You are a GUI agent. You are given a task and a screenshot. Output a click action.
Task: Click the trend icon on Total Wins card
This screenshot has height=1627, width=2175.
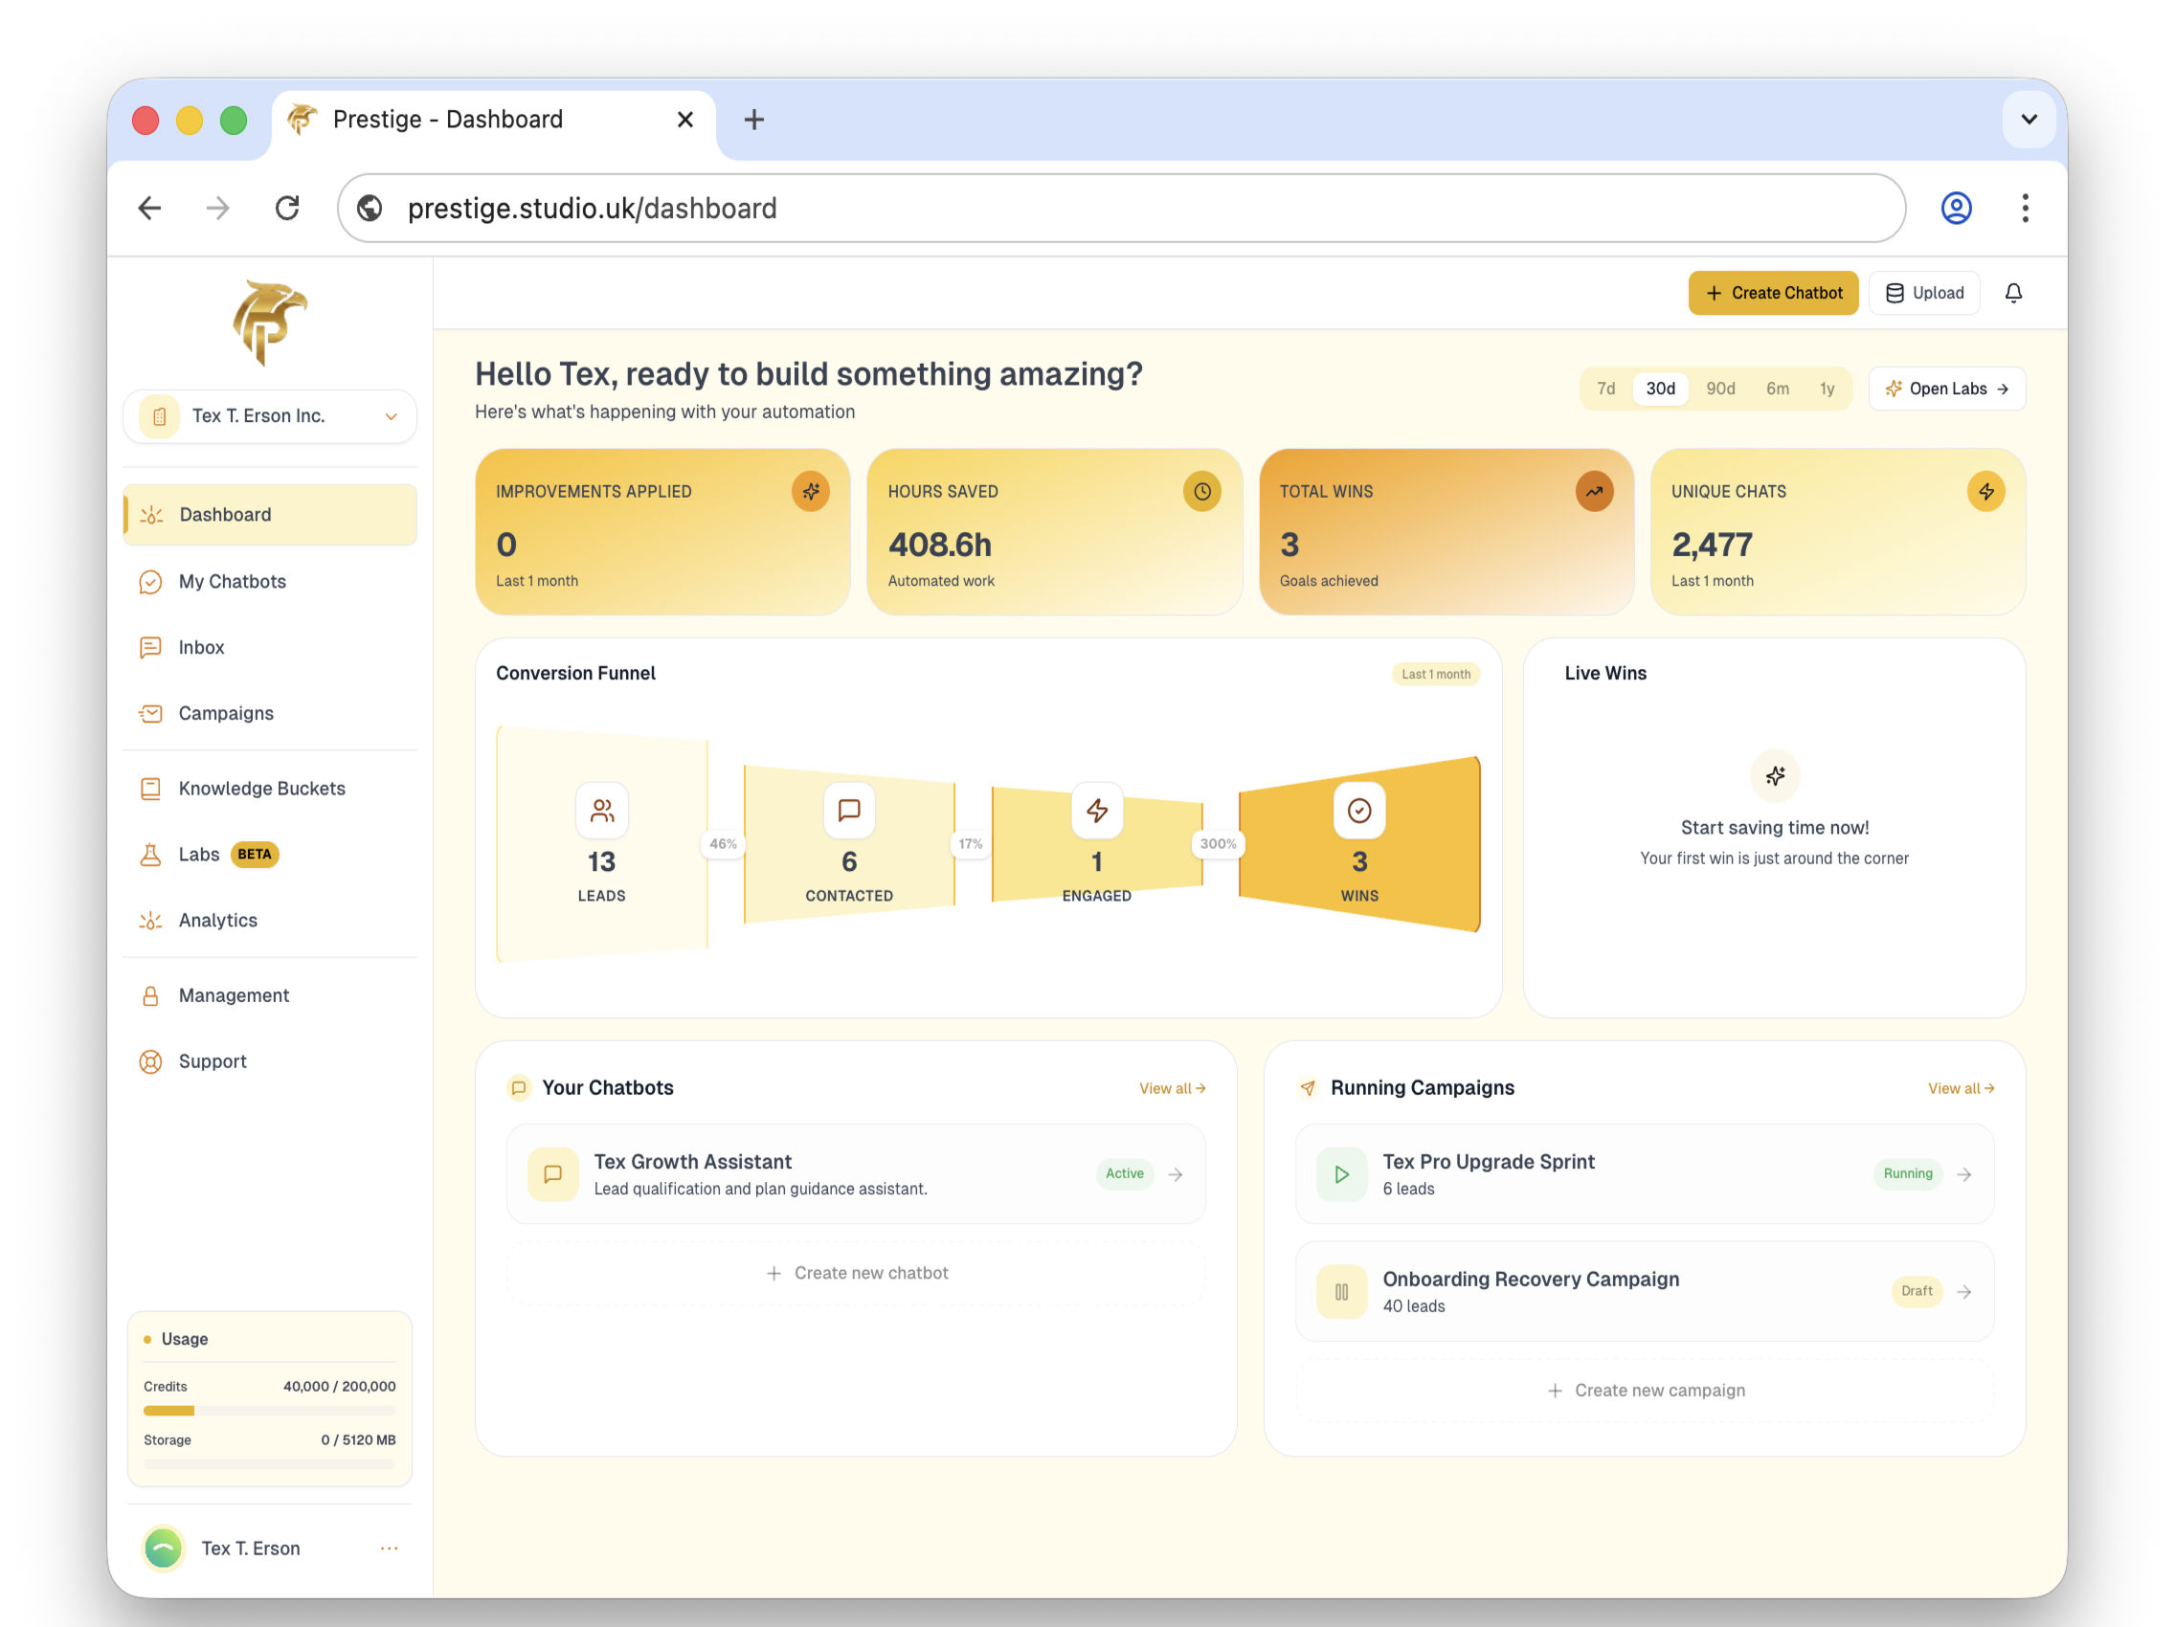tap(1593, 492)
